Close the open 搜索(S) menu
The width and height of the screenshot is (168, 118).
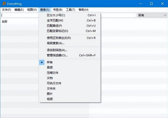coord(45,10)
